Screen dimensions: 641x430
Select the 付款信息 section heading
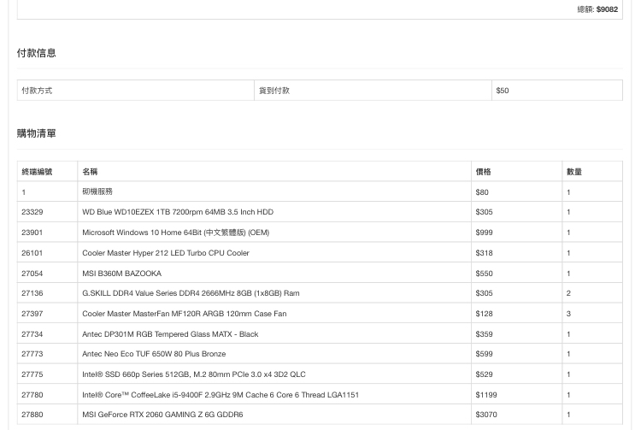coord(37,53)
